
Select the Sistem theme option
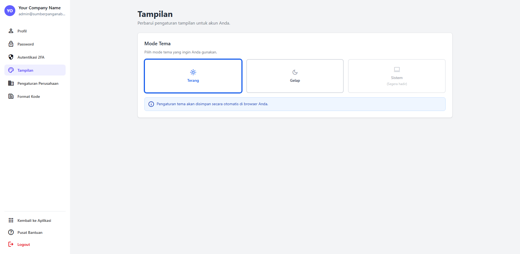pos(396,76)
